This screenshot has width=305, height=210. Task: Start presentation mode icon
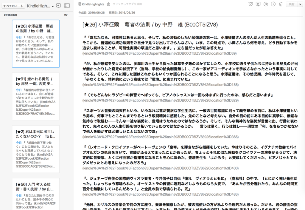258,4
